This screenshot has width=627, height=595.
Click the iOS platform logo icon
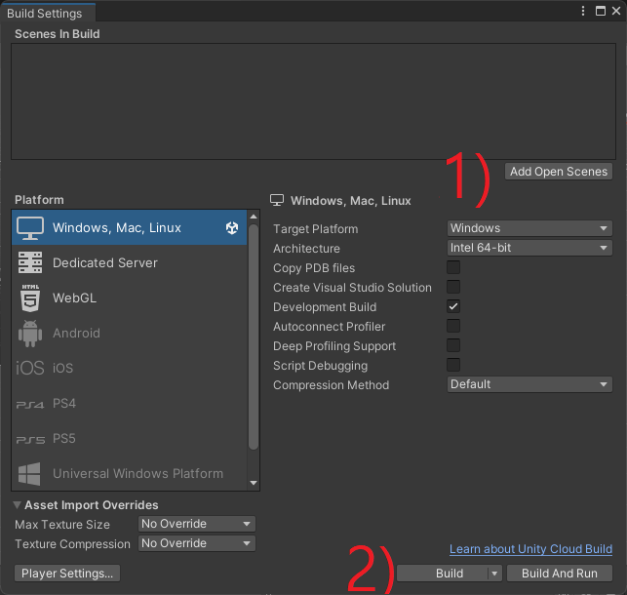tap(30, 368)
